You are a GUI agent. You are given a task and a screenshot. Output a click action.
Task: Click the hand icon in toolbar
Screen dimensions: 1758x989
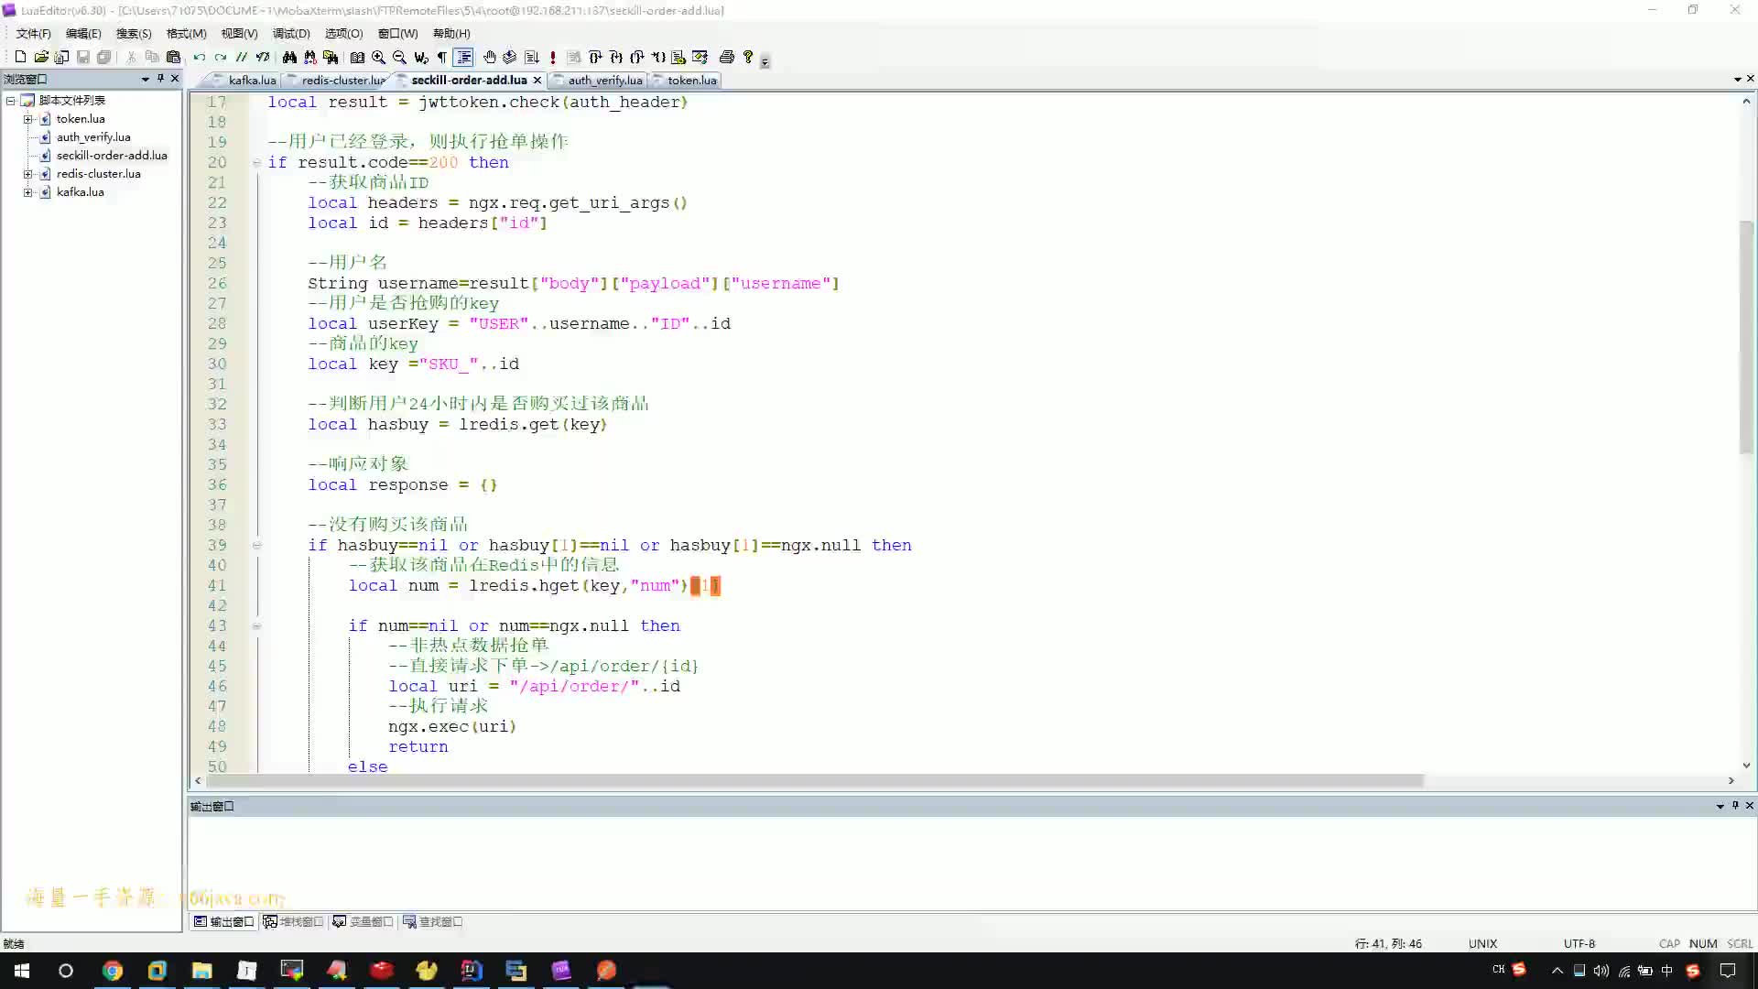pos(490,57)
